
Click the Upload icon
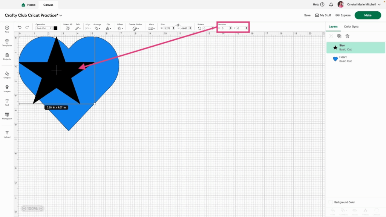coord(7,133)
